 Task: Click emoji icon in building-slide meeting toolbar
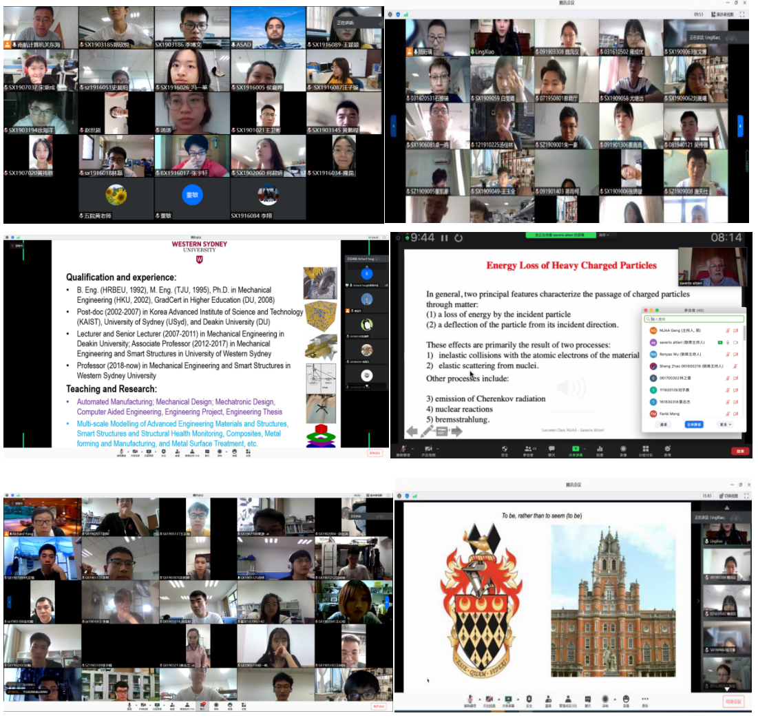tap(626, 699)
